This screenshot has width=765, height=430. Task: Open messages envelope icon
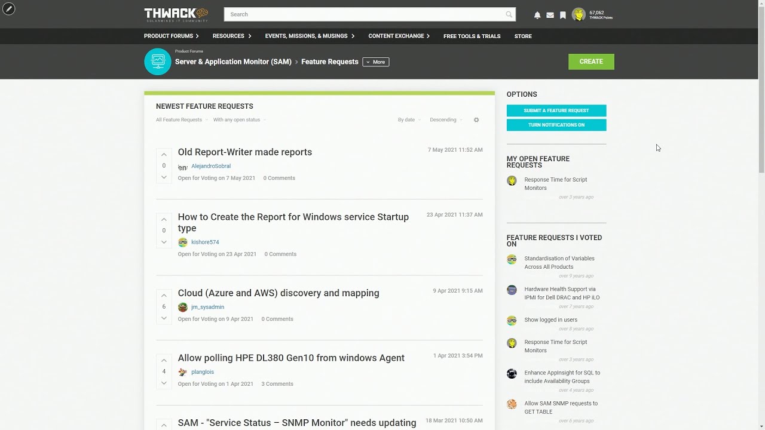coord(550,16)
